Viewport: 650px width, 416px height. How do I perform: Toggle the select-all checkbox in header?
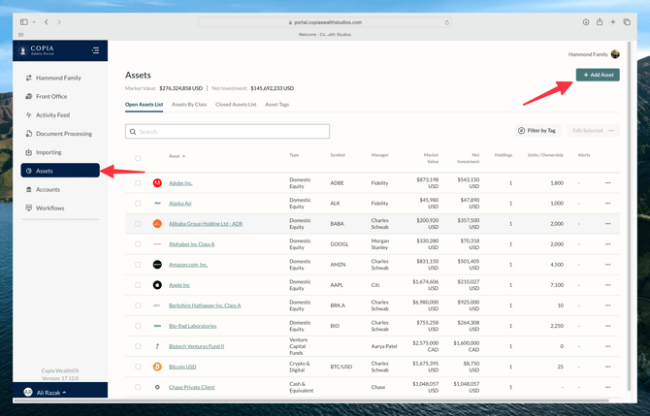click(138, 157)
